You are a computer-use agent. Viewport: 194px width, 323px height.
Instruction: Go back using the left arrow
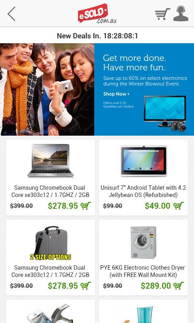point(11,14)
